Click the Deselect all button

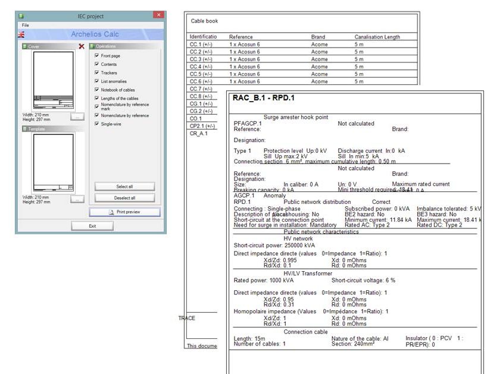click(x=124, y=198)
